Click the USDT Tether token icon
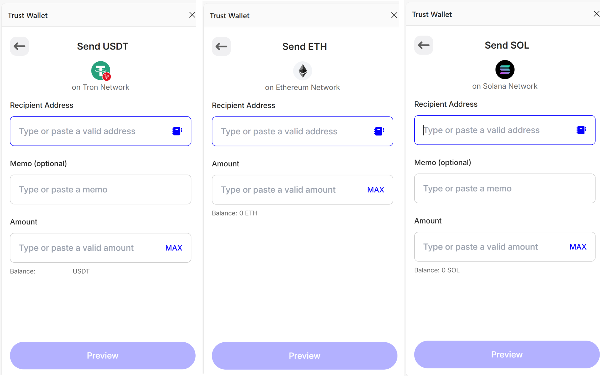 click(101, 71)
